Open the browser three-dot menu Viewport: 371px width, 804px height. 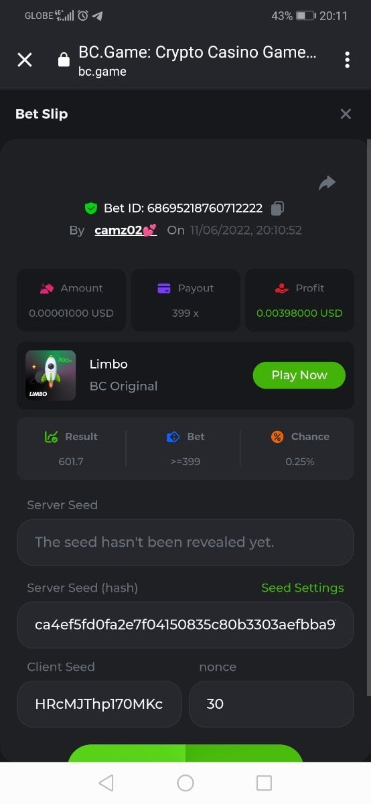point(347,60)
